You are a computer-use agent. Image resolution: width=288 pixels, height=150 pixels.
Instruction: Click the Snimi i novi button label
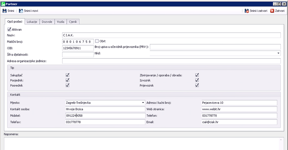31,11
